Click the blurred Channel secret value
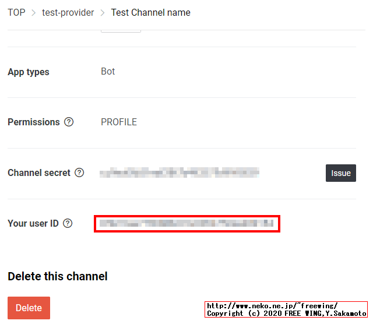The width and height of the screenshot is (373, 324). coord(179,172)
